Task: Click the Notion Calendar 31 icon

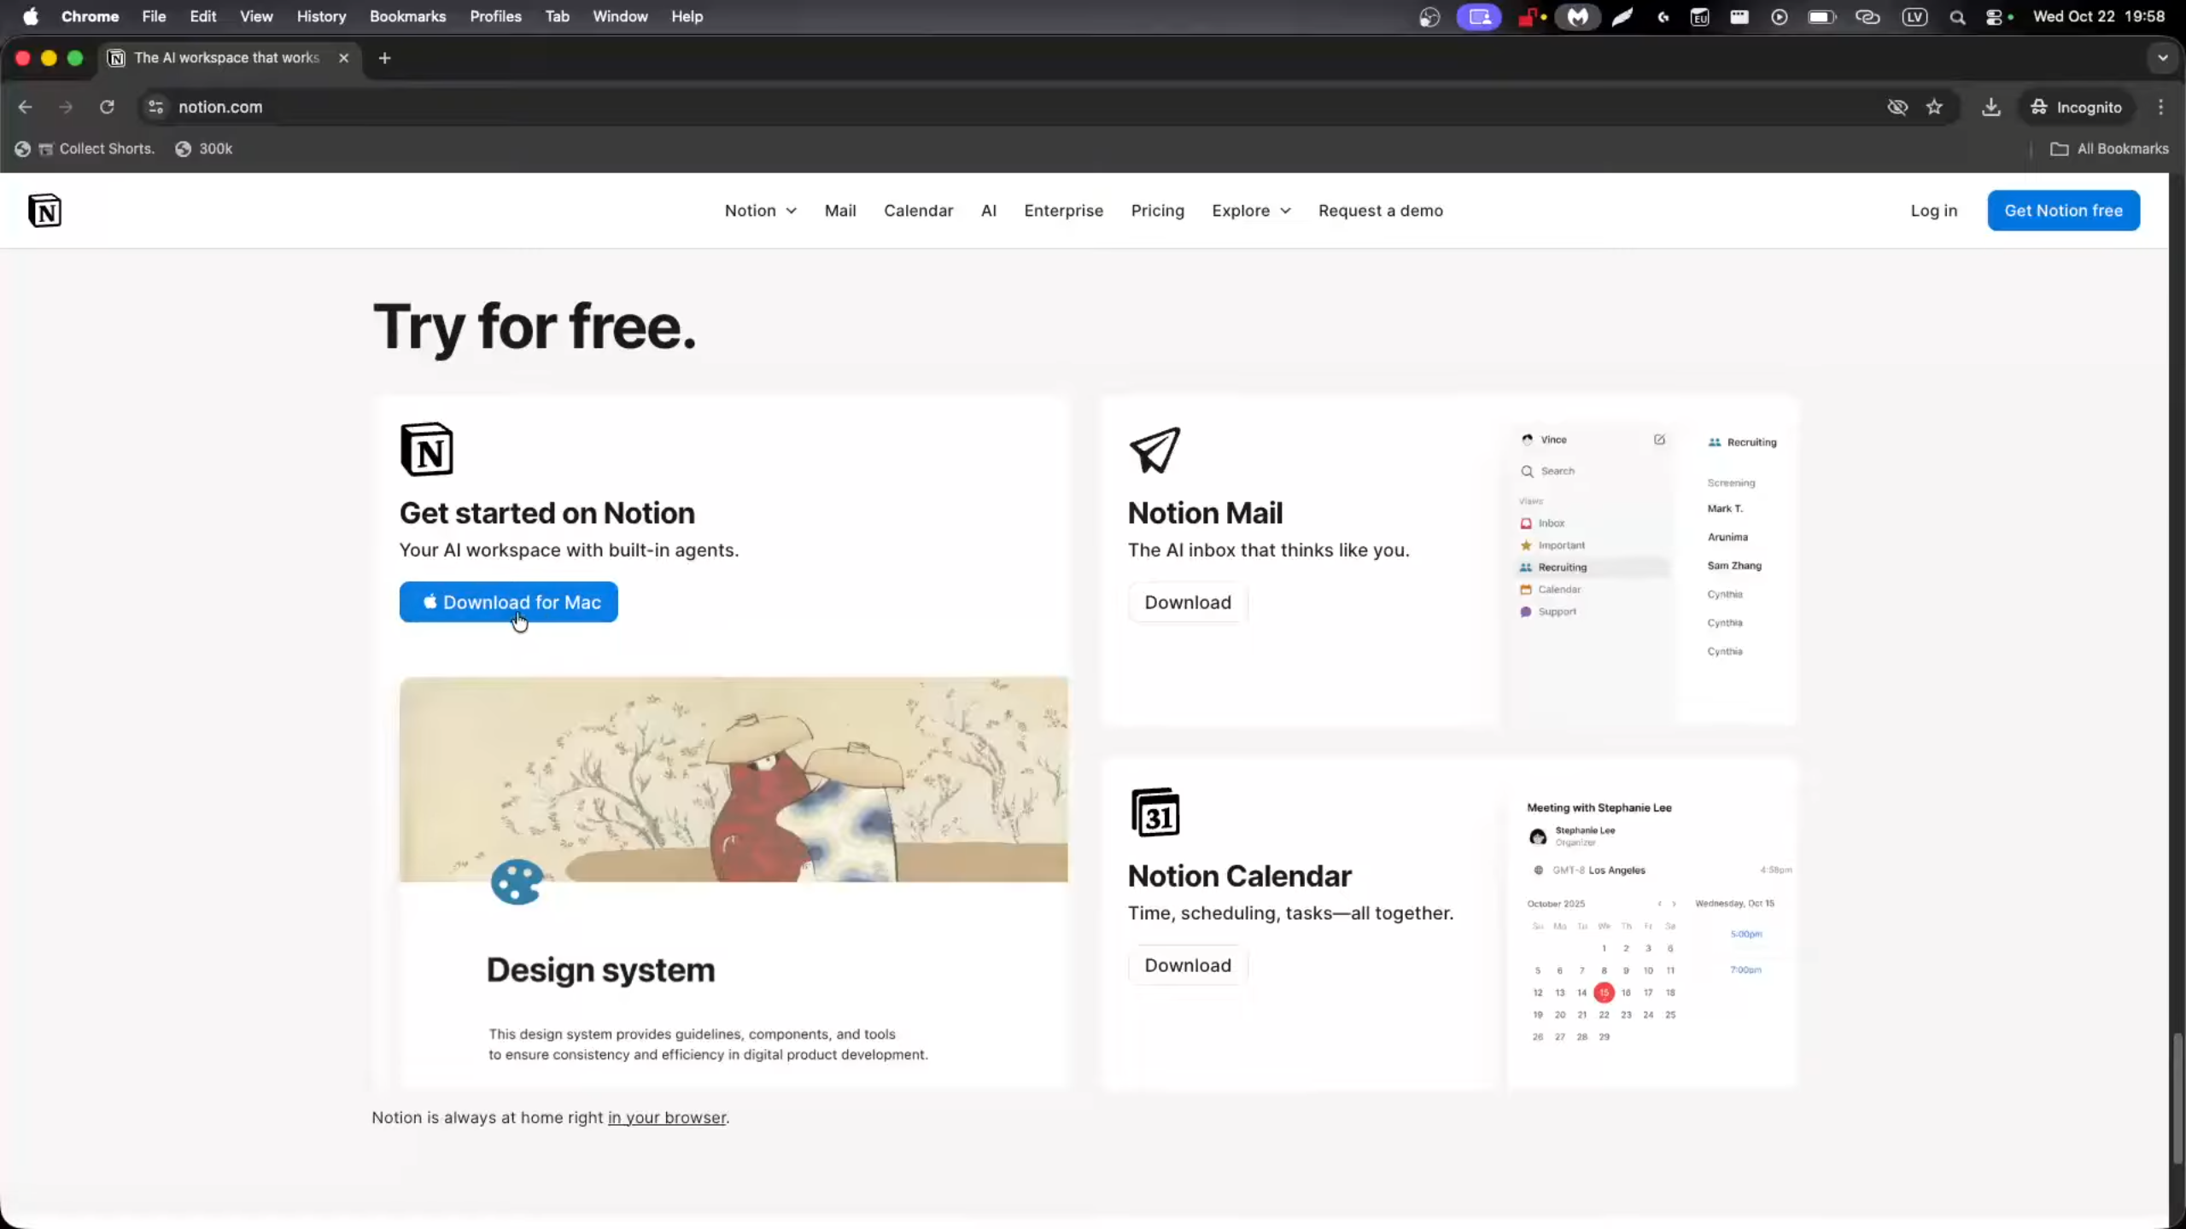Action: click(1155, 813)
